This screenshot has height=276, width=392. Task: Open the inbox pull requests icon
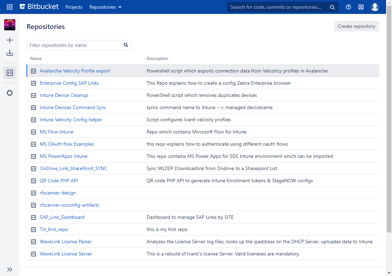[361, 7]
